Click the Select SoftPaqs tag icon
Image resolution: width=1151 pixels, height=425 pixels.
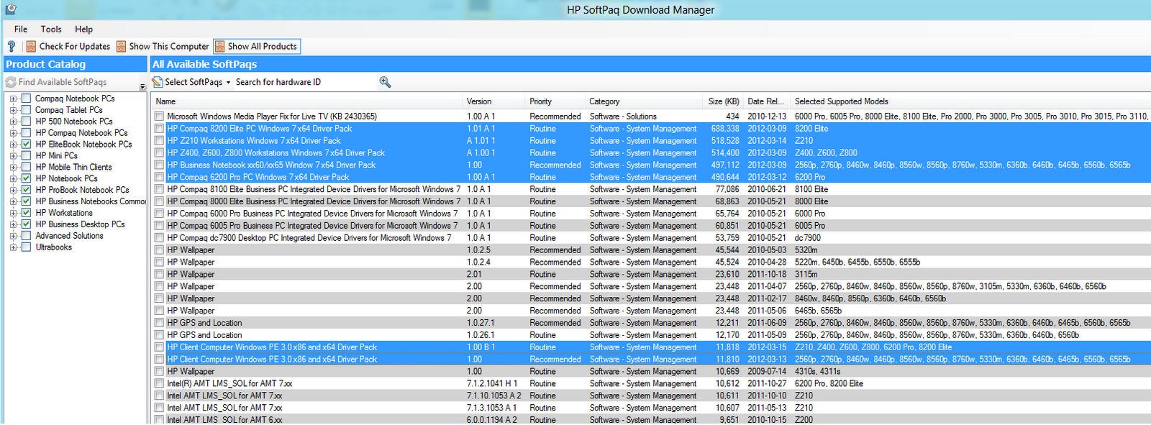(157, 82)
